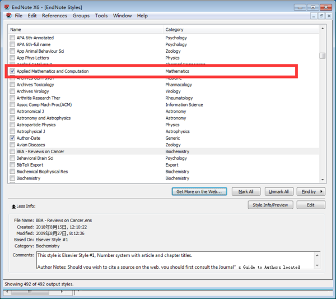Image resolution: width=336 pixels, height=299 pixels.
Task: Check the APA 6th-full name style box
Action: (12, 44)
